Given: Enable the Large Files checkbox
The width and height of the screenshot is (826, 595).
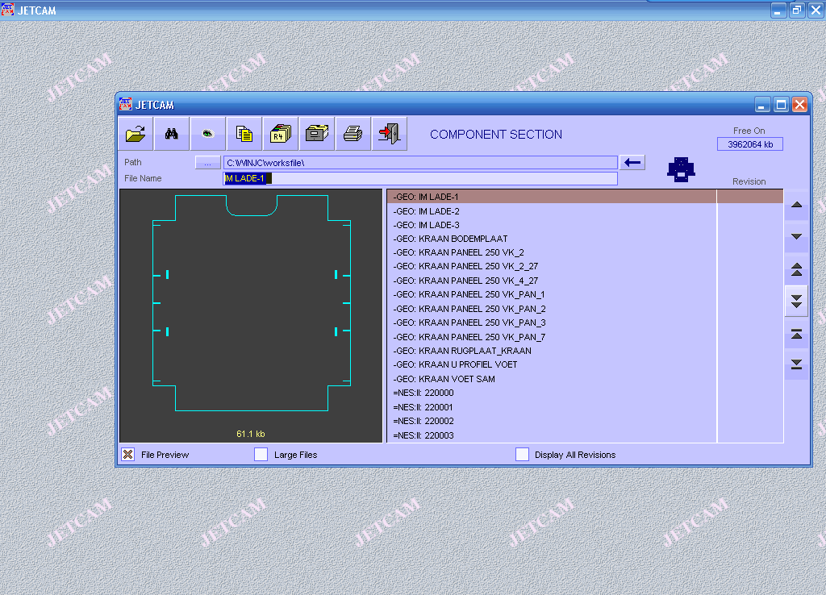Looking at the screenshot, I should pyautogui.click(x=261, y=455).
